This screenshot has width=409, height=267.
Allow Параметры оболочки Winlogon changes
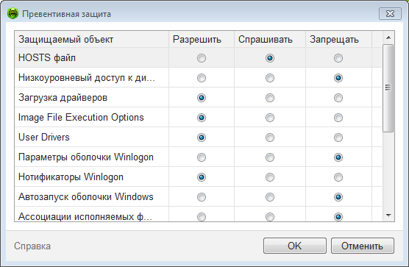pyautogui.click(x=202, y=157)
